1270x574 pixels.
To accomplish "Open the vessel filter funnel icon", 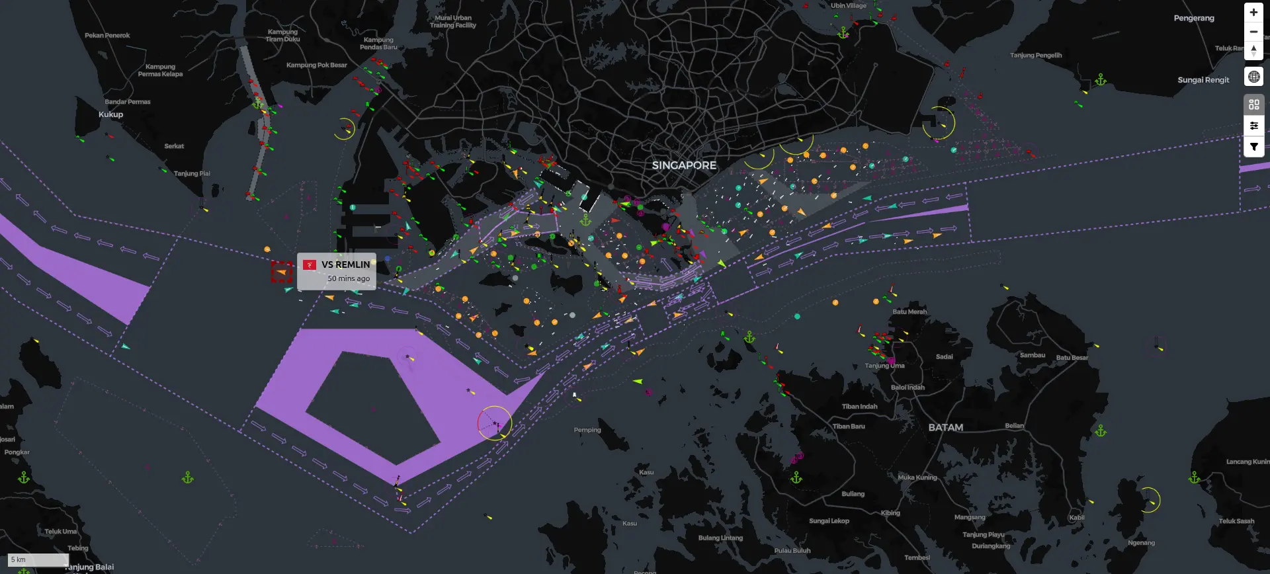I will coord(1253,147).
